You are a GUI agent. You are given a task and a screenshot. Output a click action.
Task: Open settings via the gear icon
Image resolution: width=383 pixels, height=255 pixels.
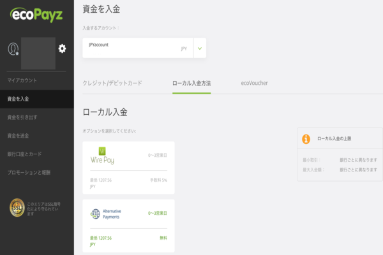[x=62, y=48]
